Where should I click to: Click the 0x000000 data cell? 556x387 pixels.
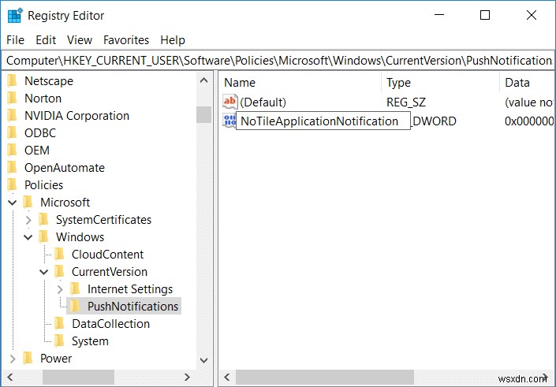pos(528,121)
